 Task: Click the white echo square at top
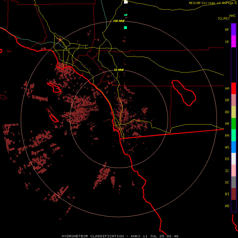point(126,2)
